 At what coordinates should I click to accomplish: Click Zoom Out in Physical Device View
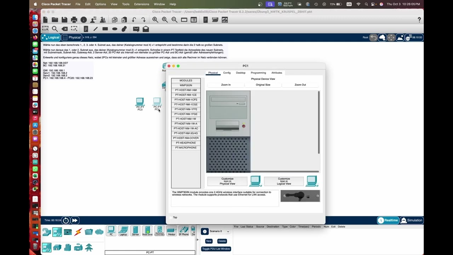[x=300, y=85]
